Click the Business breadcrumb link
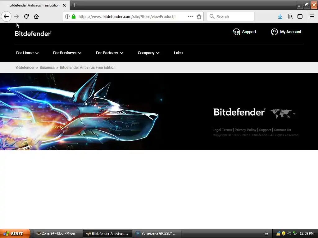The height and width of the screenshot is (238, 318). click(47, 67)
